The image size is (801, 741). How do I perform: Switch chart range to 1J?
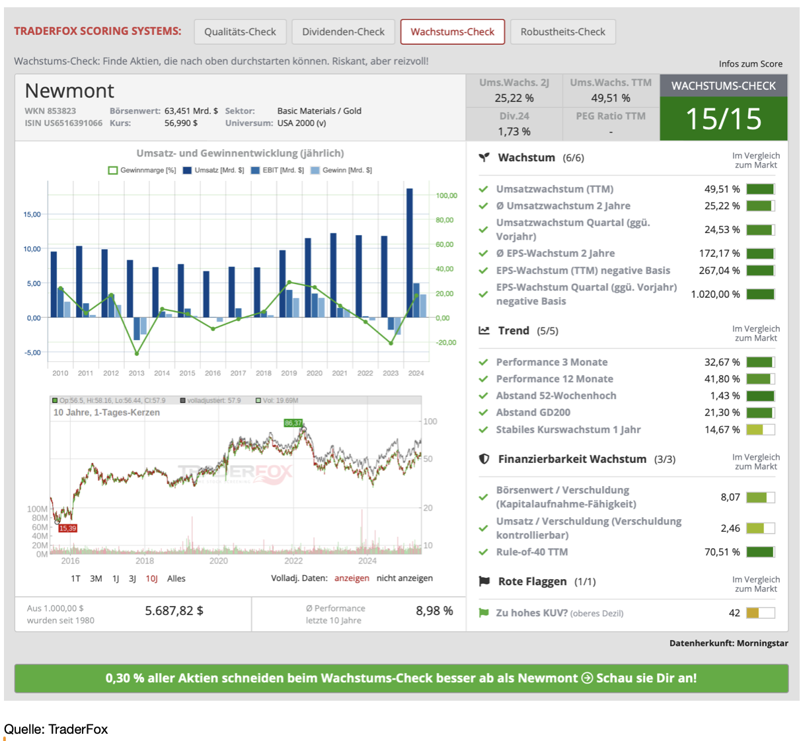click(116, 579)
